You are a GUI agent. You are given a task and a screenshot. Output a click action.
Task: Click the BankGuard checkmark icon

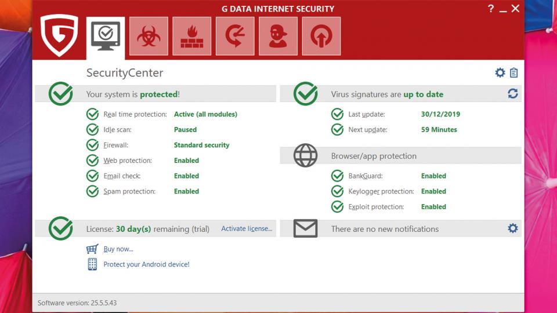pyautogui.click(x=338, y=176)
